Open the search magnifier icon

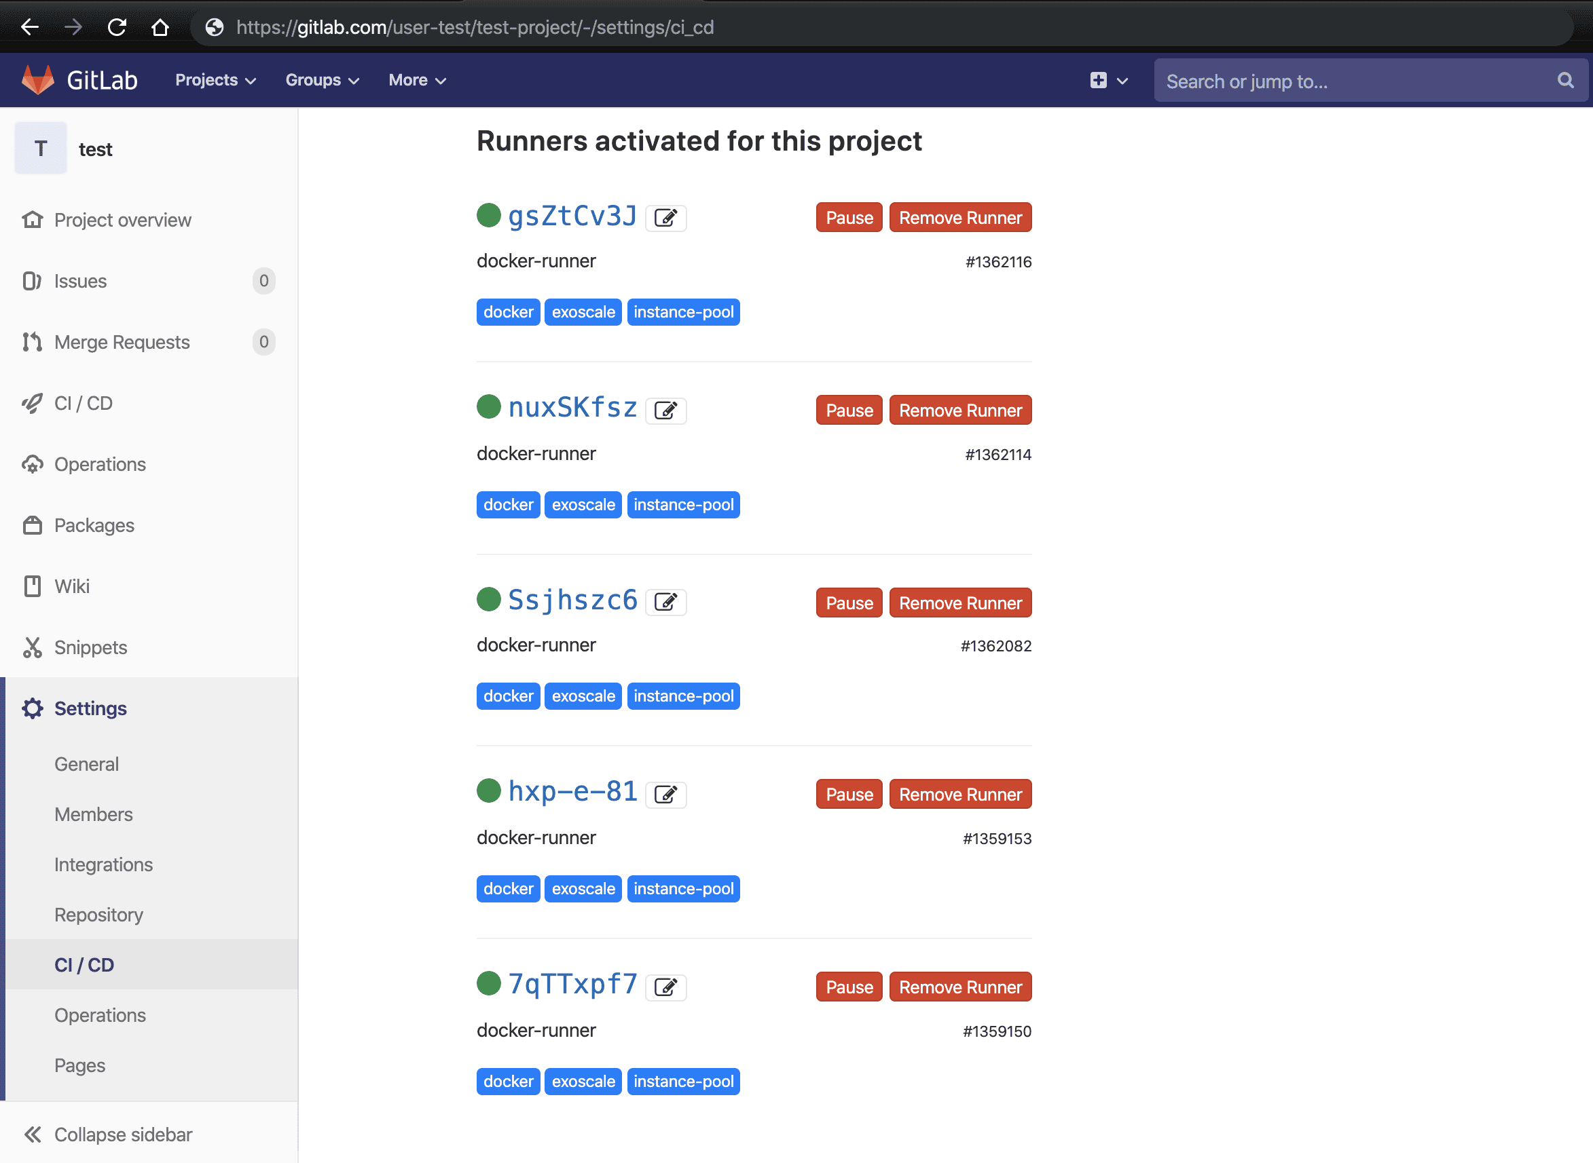(1564, 80)
